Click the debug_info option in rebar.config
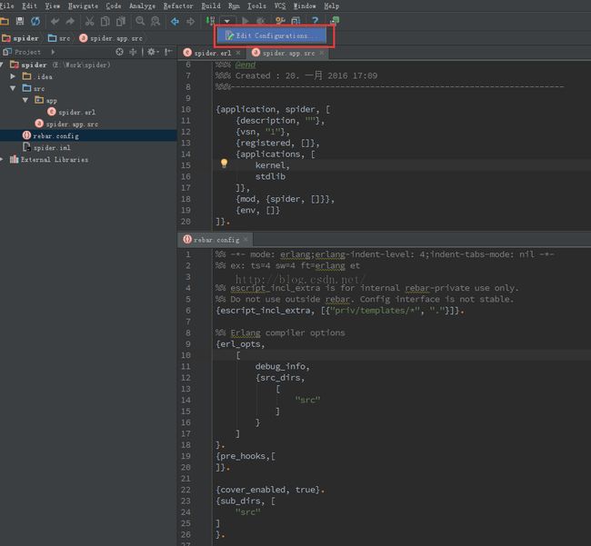The width and height of the screenshot is (591, 546). (280, 366)
